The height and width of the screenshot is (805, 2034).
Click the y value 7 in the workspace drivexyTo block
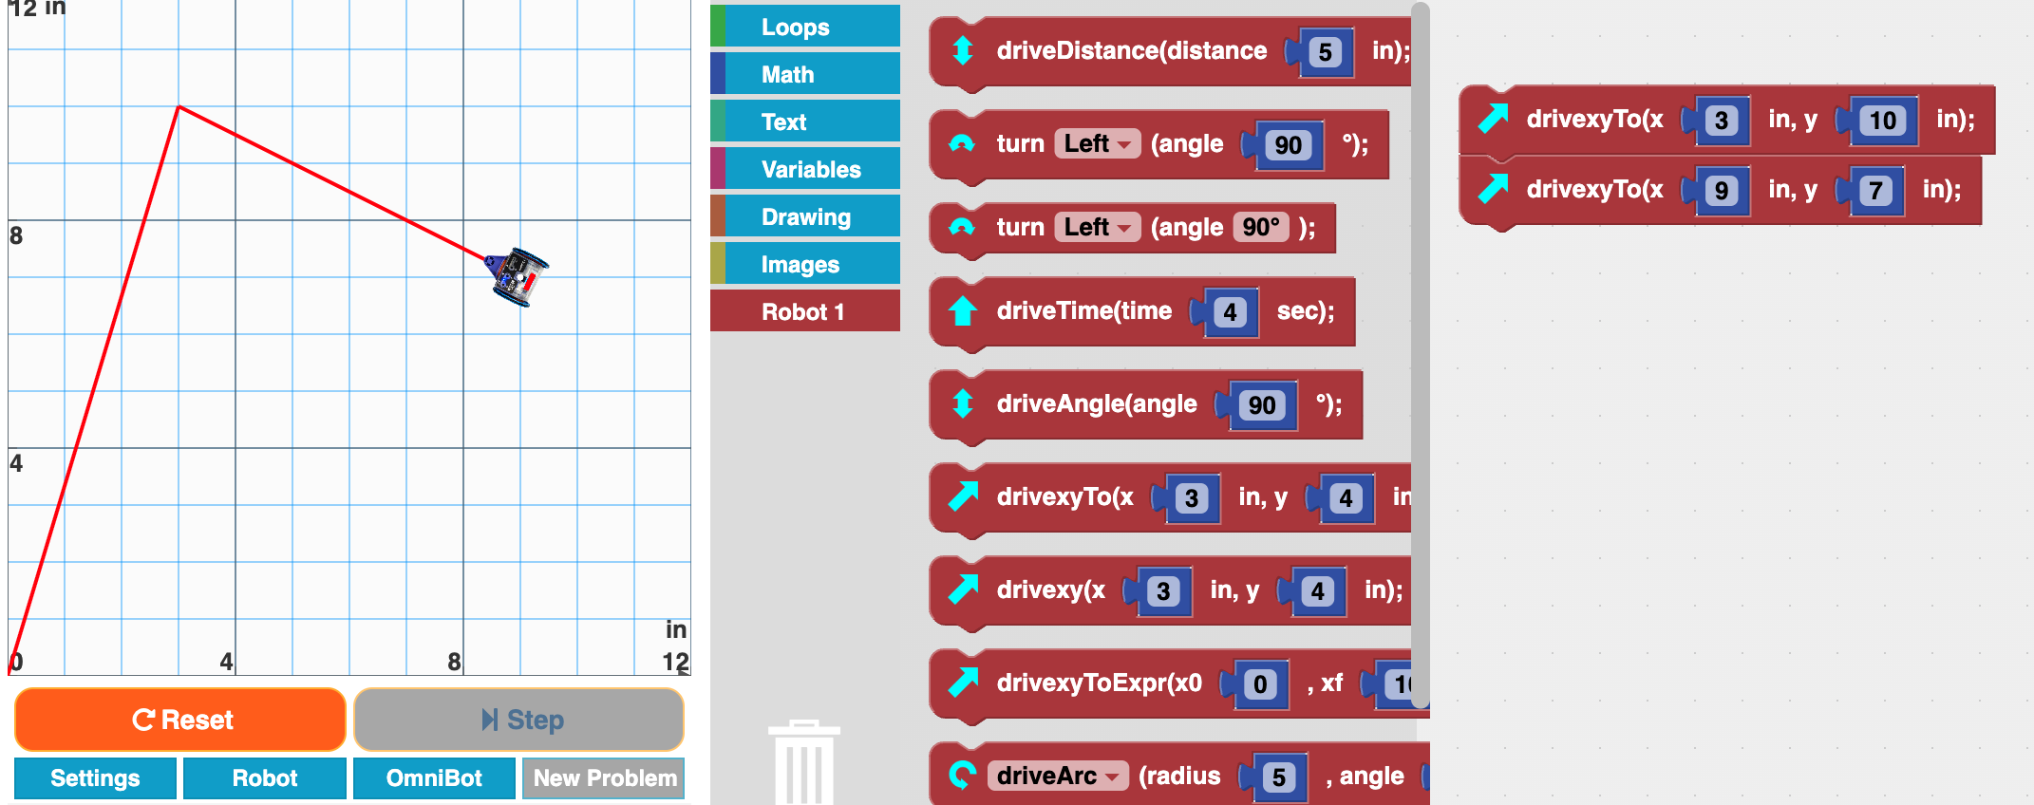(1875, 191)
